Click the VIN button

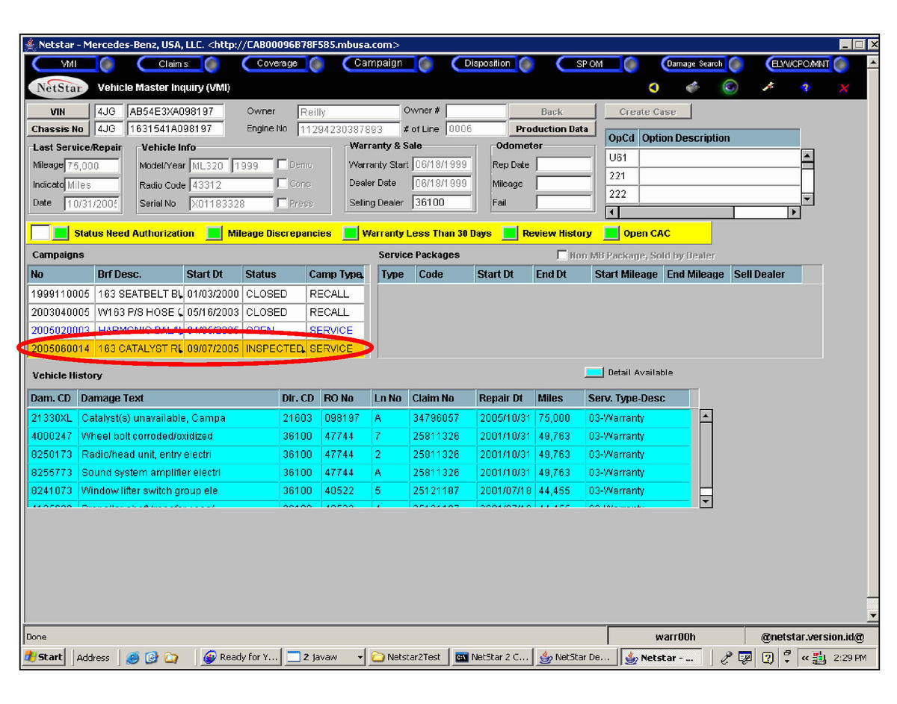click(x=58, y=111)
